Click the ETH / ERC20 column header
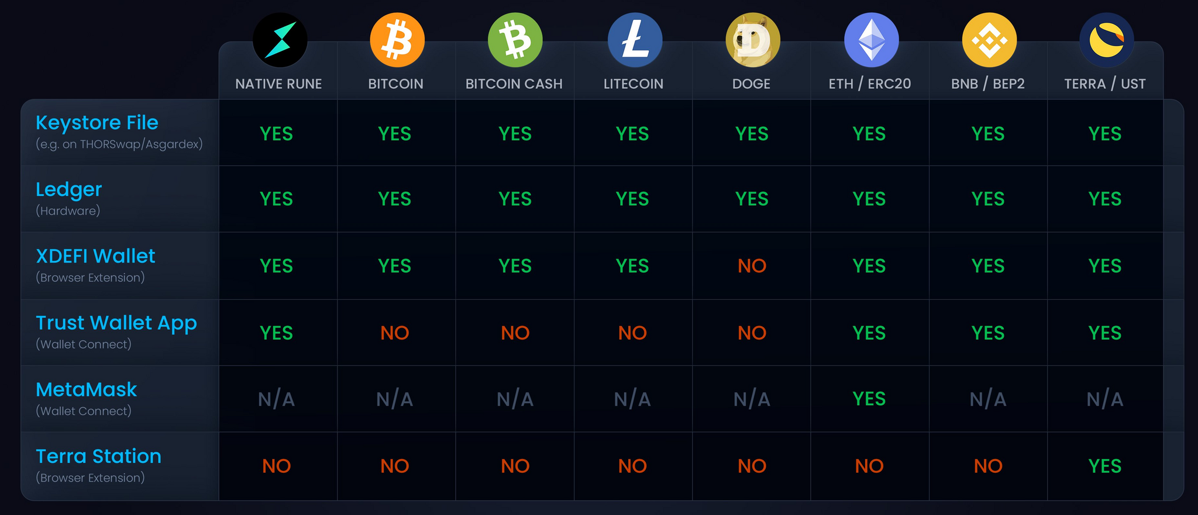 point(870,84)
